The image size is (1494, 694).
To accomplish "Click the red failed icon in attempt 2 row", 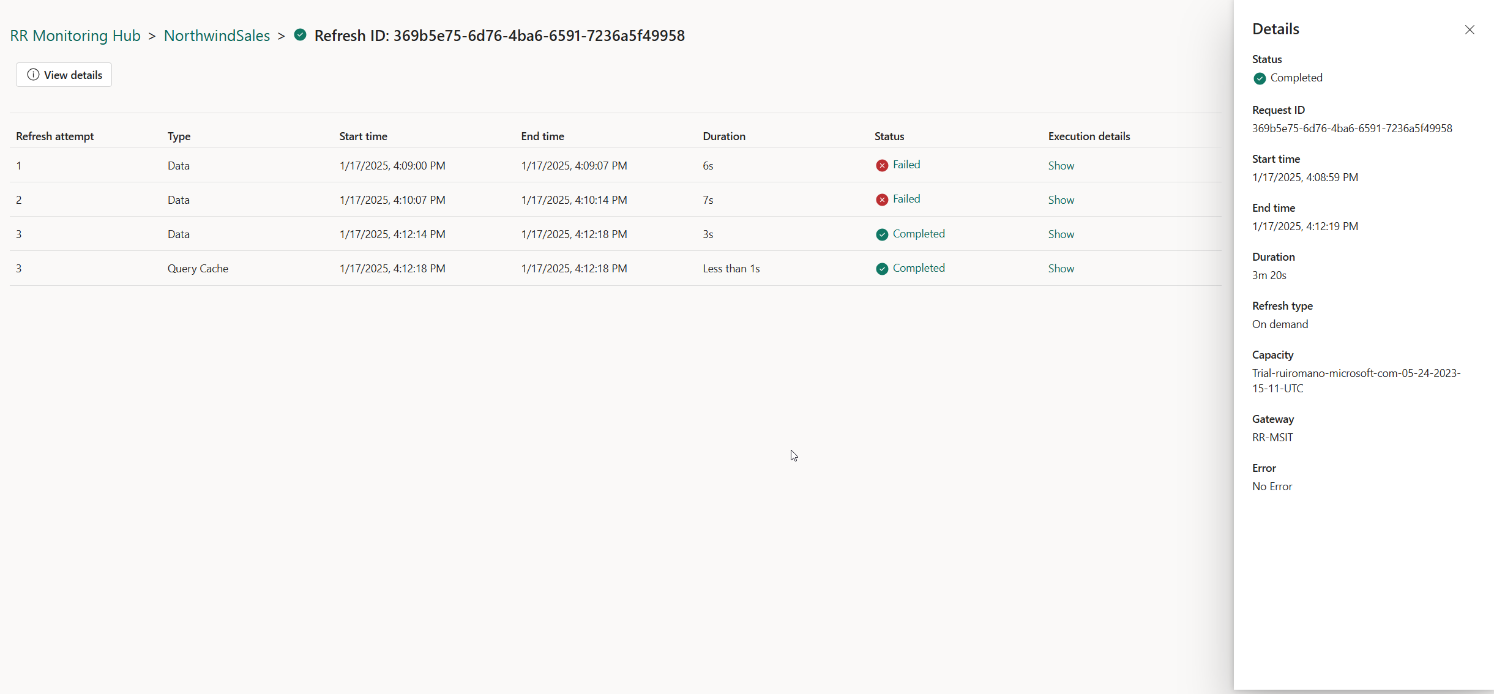I will pos(882,200).
